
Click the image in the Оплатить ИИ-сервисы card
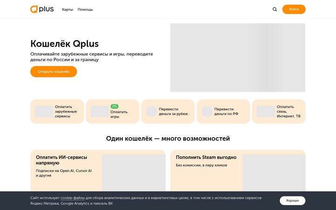click(x=134, y=173)
